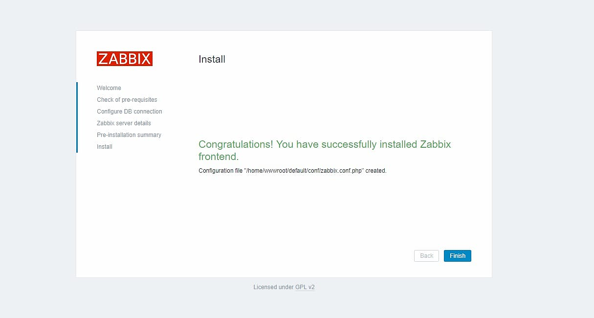This screenshot has width=594, height=318.
Task: Open the GPL v2 license link
Action: pos(305,287)
